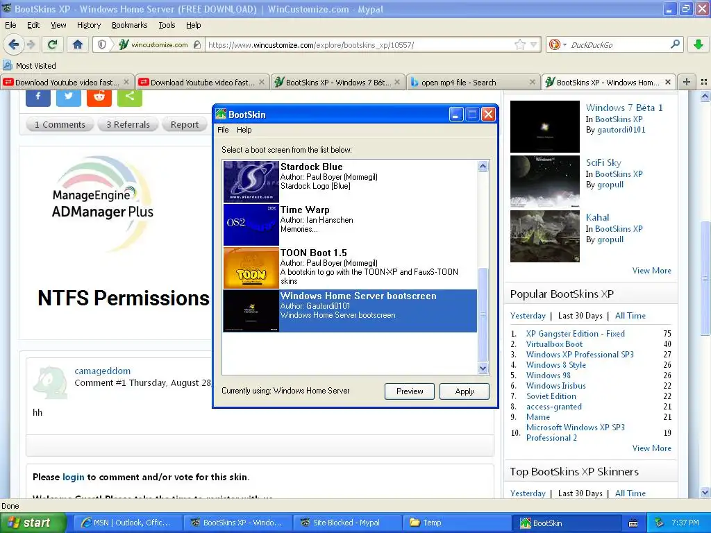The image size is (711, 533).
Task: Open XP Gangster Edition - Fixed link
Action: tap(576, 334)
